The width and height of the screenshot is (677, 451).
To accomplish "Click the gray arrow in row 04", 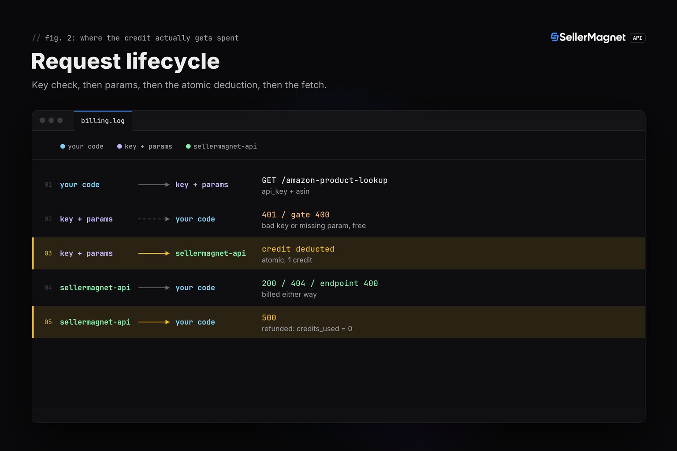I will [x=154, y=288].
